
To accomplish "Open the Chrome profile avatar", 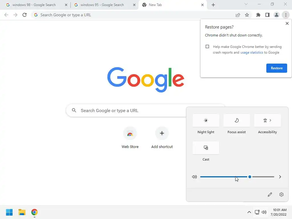I will coord(277,15).
